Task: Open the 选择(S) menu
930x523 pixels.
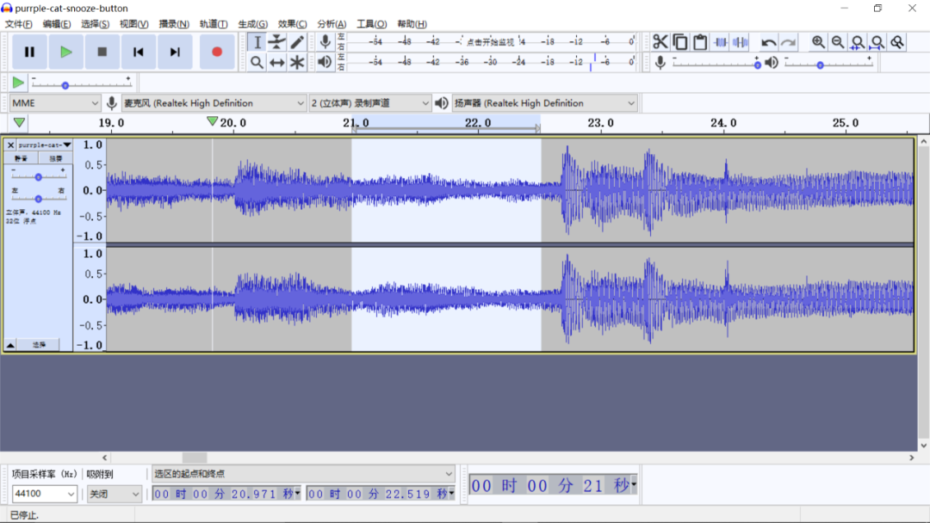Action: click(95, 24)
